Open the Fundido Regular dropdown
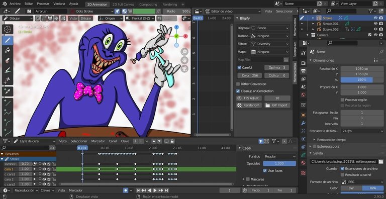 coord(279,156)
